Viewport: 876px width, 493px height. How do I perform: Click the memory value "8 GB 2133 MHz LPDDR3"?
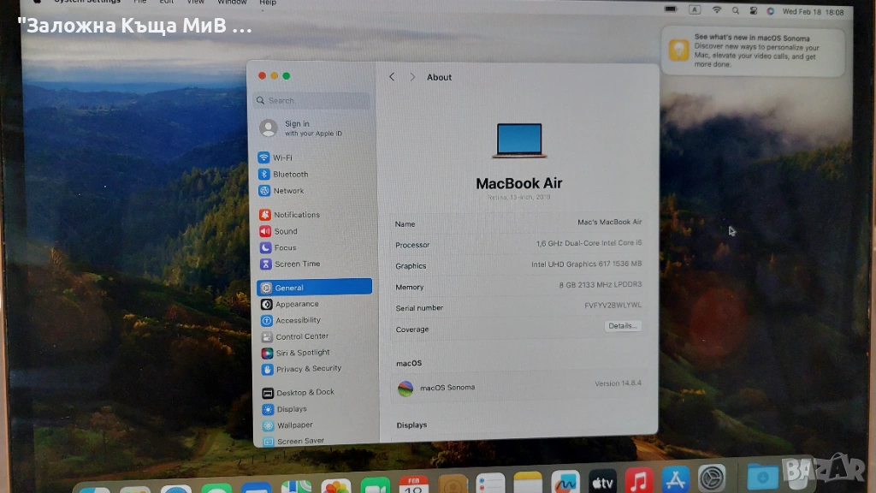click(x=600, y=284)
